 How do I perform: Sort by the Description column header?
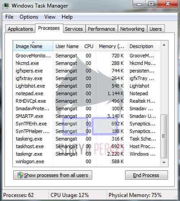click(143, 46)
